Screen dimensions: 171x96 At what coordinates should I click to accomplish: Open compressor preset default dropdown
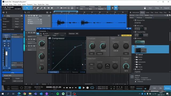coord(60,34)
